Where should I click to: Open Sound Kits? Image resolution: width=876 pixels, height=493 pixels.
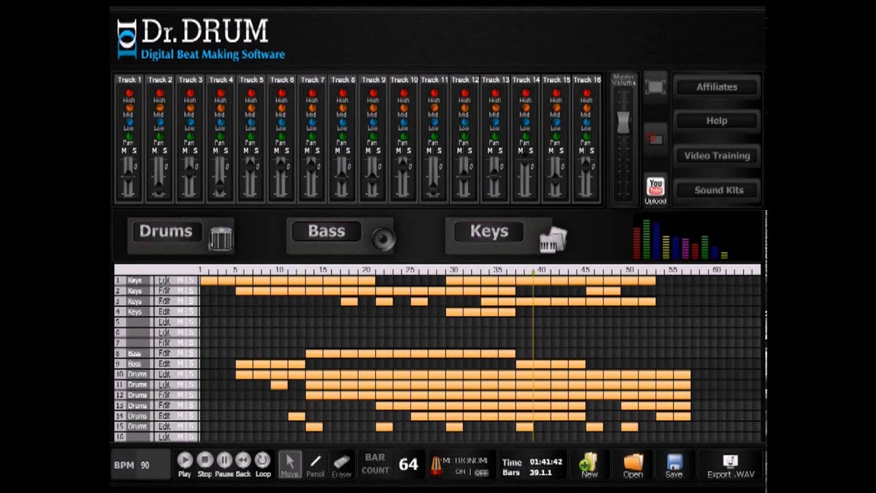coord(717,190)
